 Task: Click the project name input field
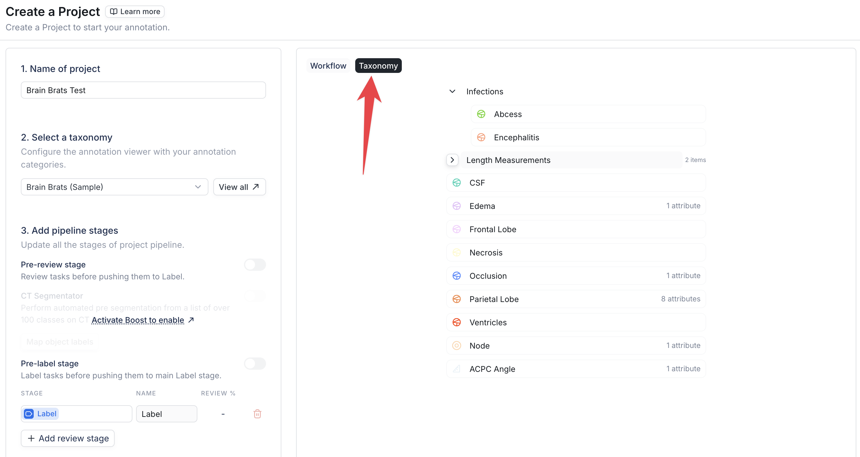[x=143, y=90]
